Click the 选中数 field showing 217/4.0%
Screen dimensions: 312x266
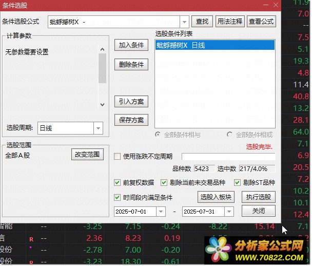coord(257,169)
